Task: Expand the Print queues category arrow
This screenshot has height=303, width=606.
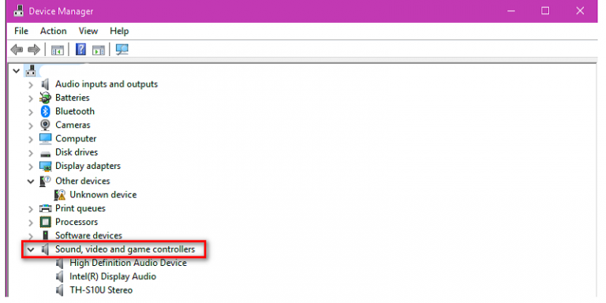Action: click(31, 208)
